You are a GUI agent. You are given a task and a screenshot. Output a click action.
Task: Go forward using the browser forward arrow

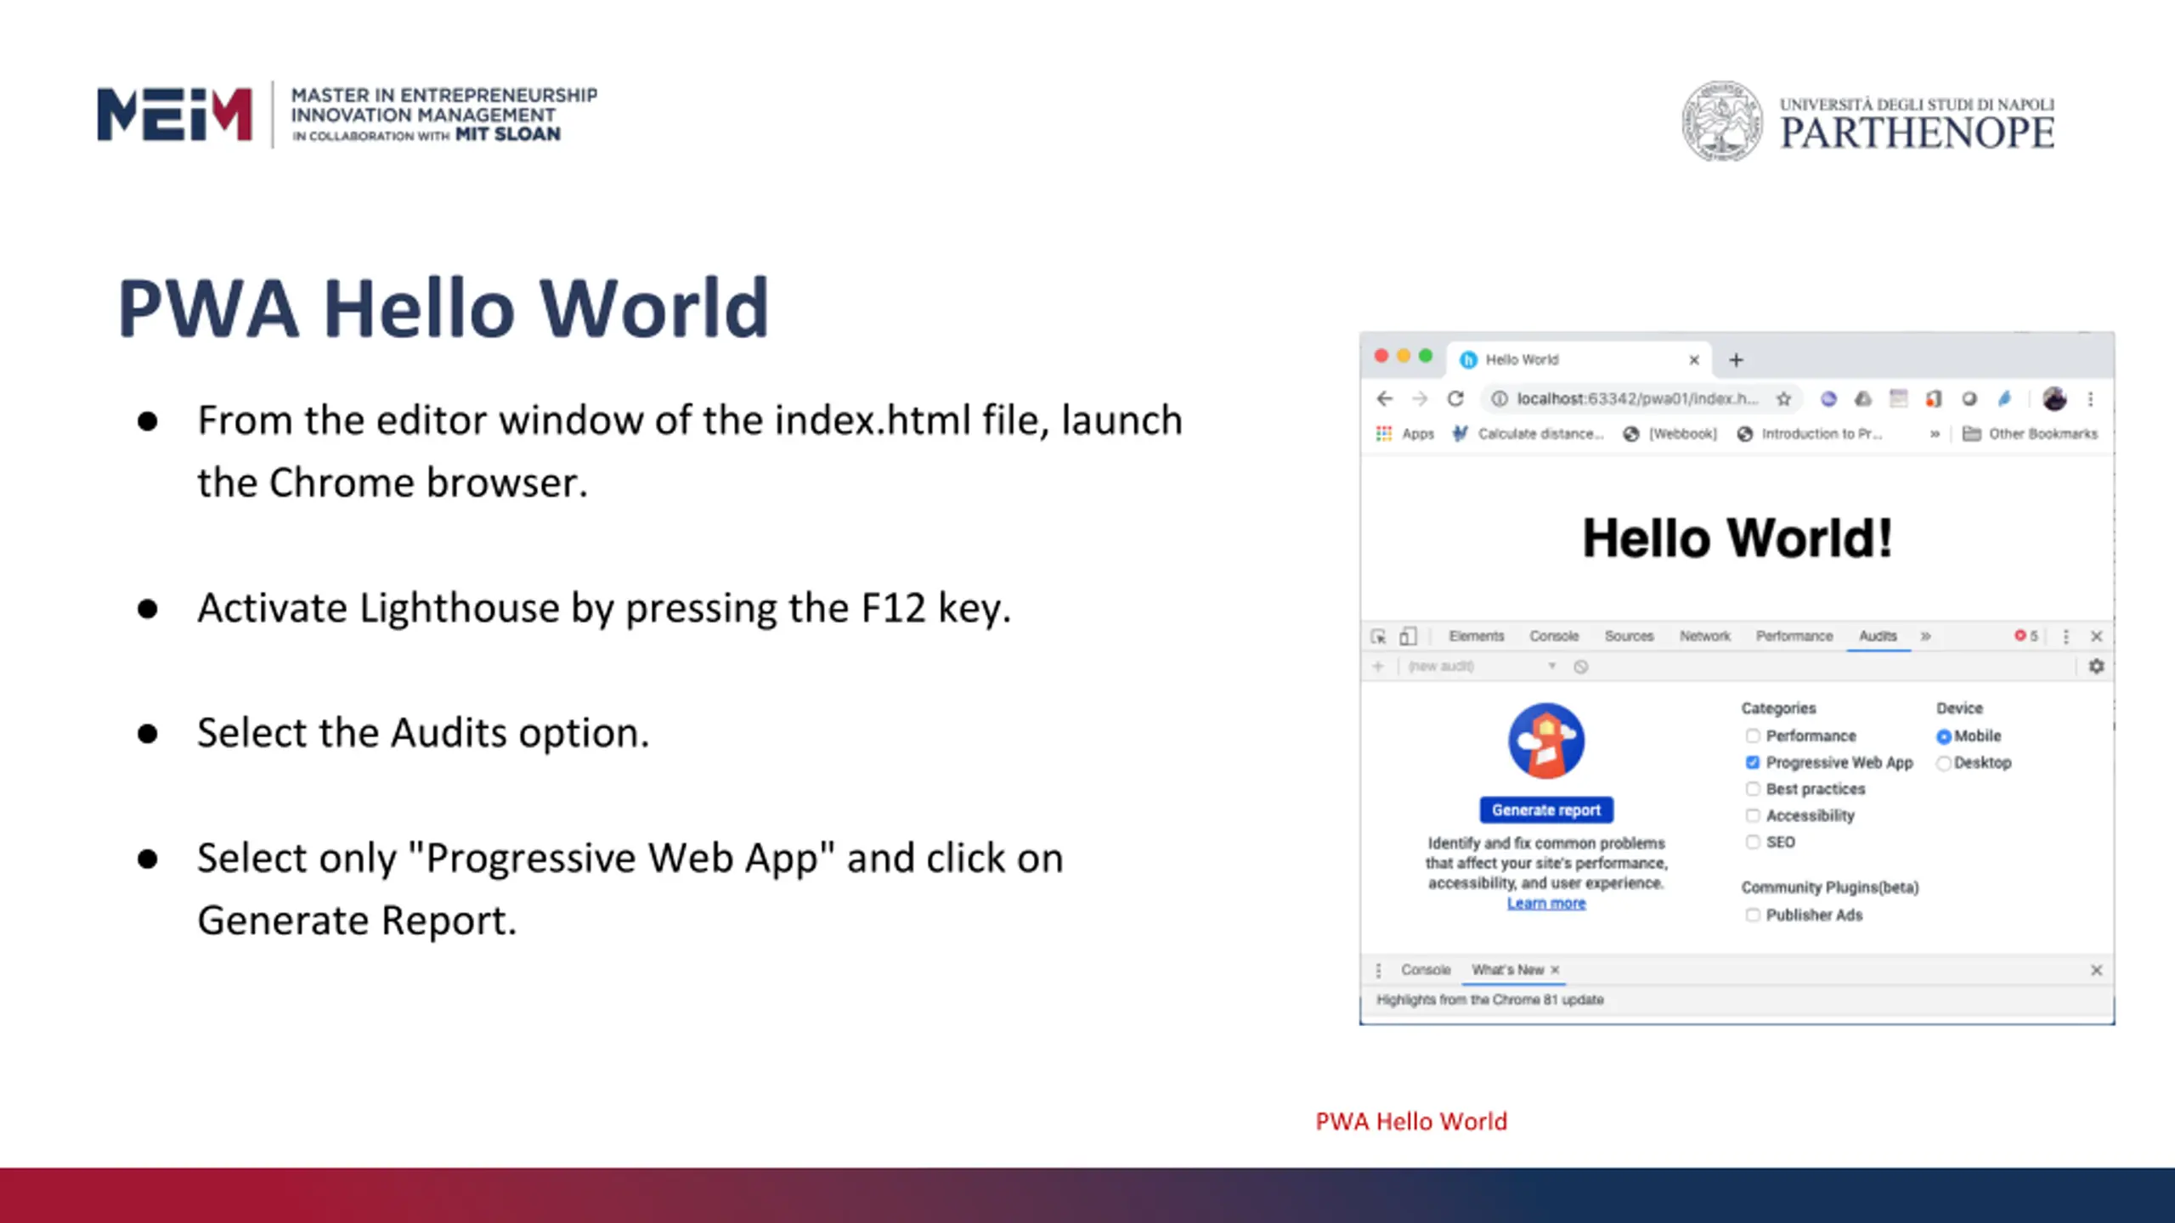[1420, 398]
